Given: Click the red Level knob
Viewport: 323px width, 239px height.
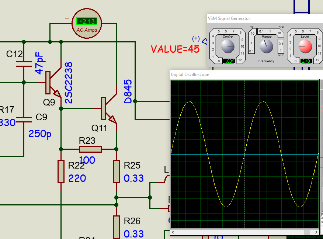Looking at the screenshot, I should [305, 46].
